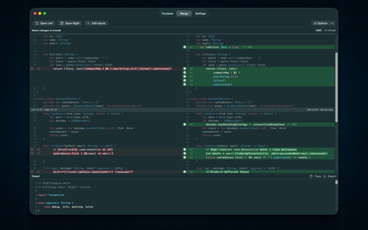Uncheck right line 35 keyDecodingStrategy change
The width and height of the screenshot is (368, 230).
click(x=185, y=124)
